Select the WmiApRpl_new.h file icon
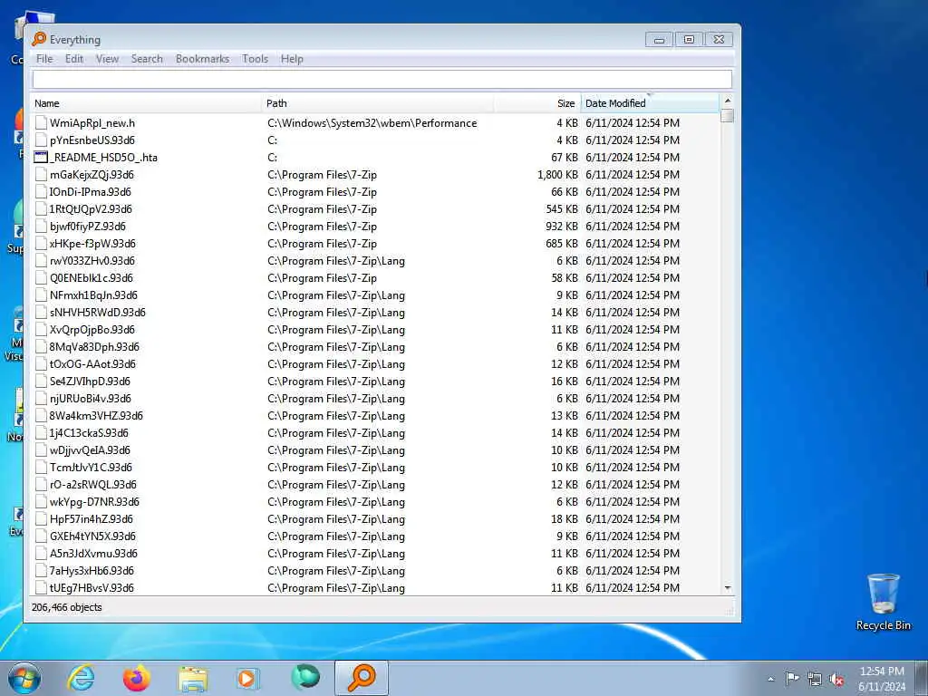Image resolution: width=928 pixels, height=696 pixels. (40, 123)
